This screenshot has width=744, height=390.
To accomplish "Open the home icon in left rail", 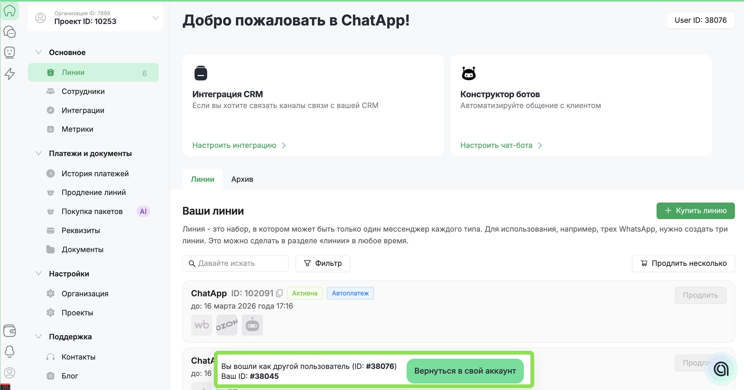I will click(x=10, y=11).
